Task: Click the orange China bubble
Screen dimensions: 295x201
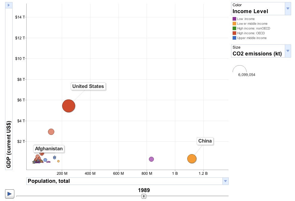Action: pos(192,159)
